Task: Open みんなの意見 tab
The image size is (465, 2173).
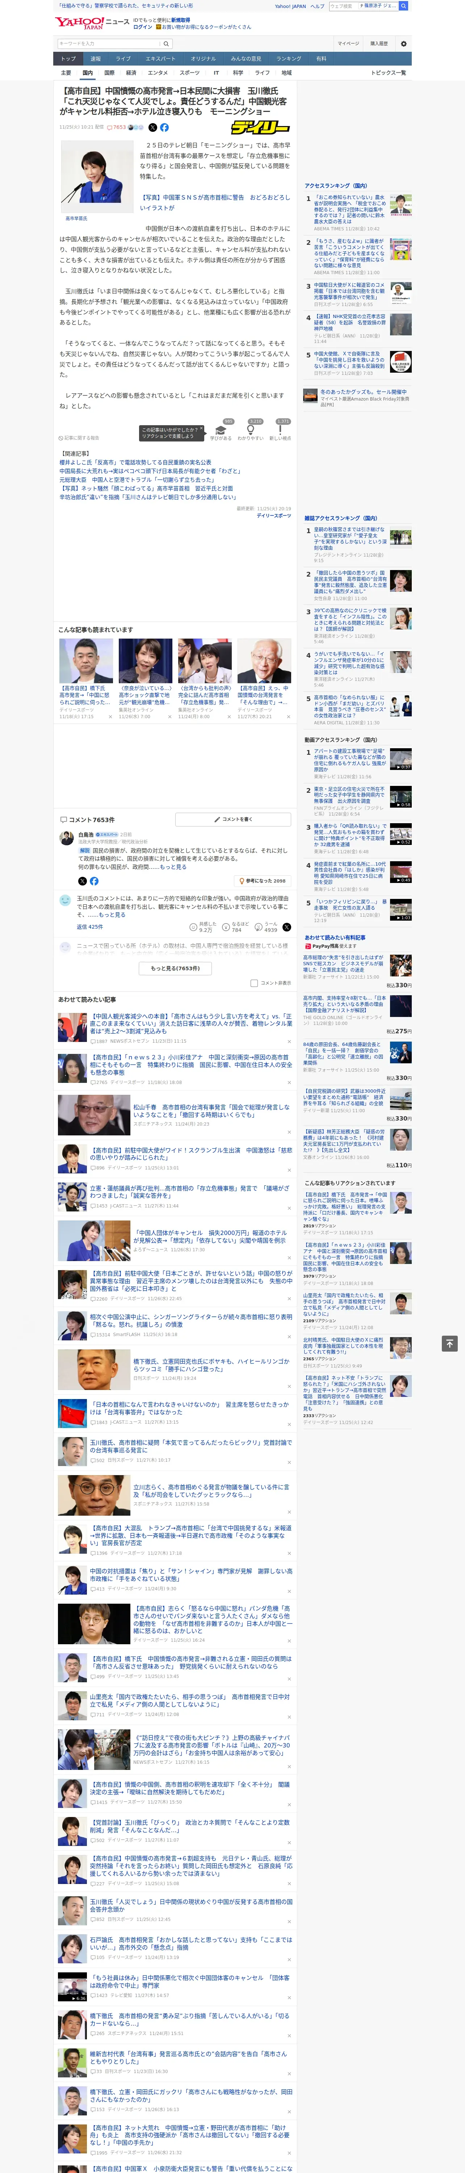Action: coord(246,59)
